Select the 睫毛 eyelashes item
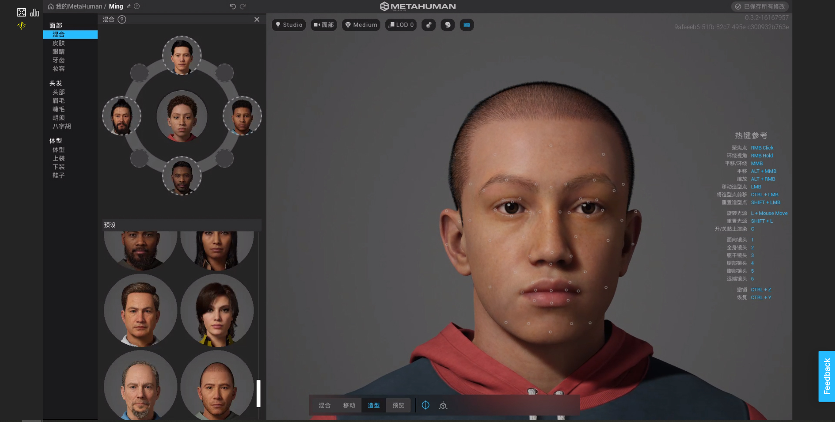 (x=59, y=109)
